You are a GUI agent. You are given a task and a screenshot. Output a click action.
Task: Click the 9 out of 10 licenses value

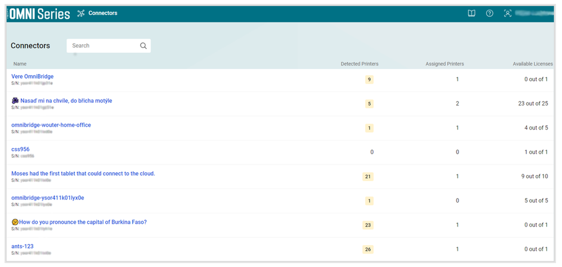tap(535, 177)
